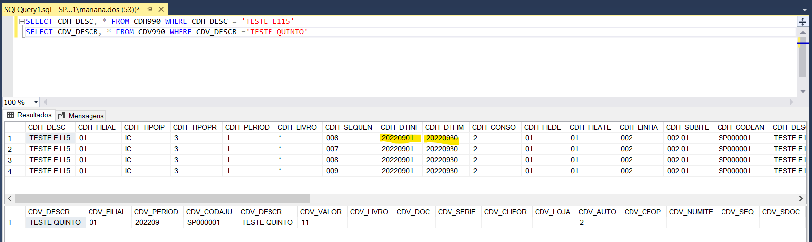This screenshot has width=812, height=242.
Task: Select the CDV_PERIOD column header
Action: point(157,212)
